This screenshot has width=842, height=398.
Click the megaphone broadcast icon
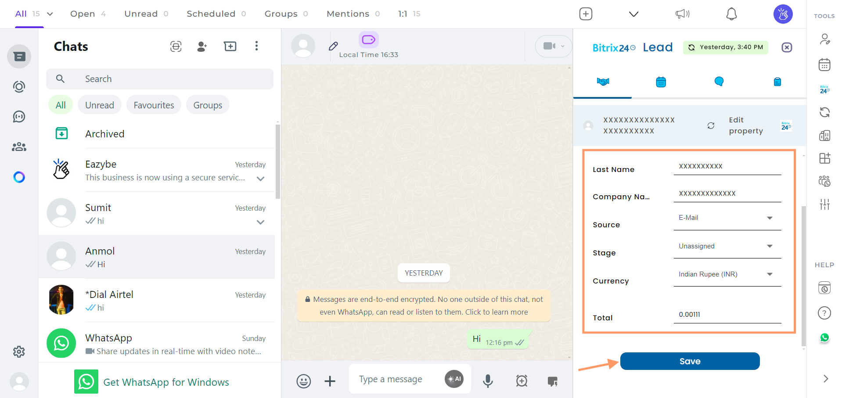[682, 14]
